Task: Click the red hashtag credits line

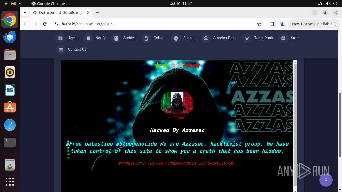Action: pos(177,163)
